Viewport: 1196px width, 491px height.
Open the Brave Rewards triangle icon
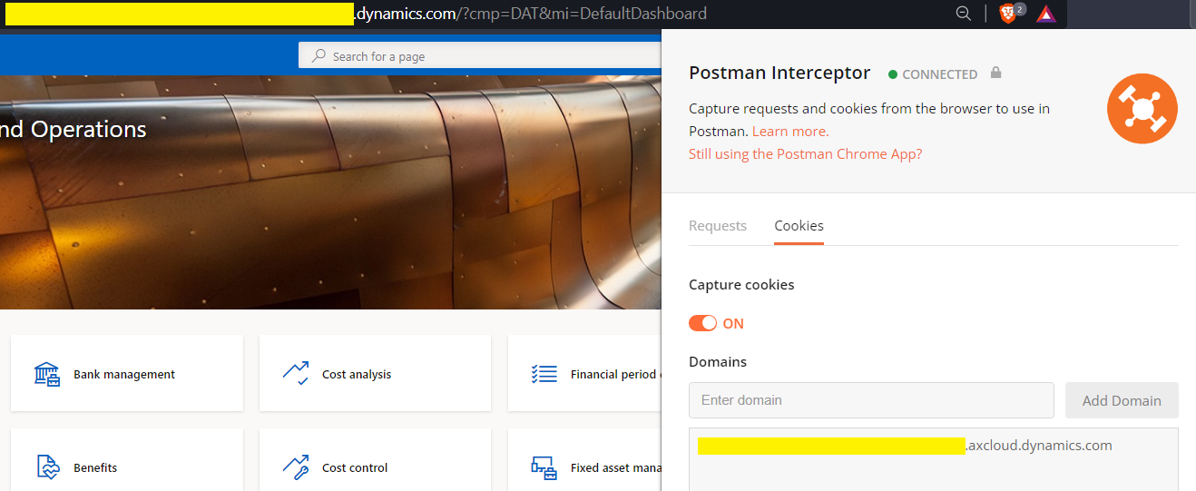(x=1046, y=14)
